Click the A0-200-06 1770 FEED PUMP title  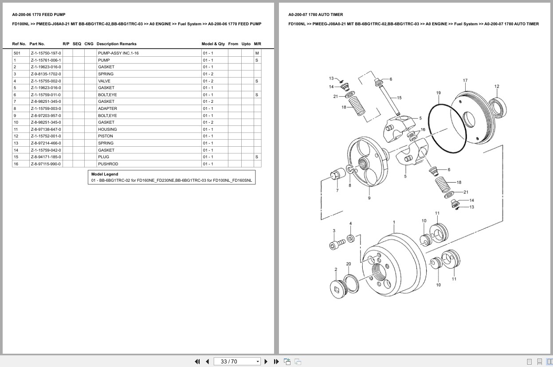pyautogui.click(x=39, y=15)
